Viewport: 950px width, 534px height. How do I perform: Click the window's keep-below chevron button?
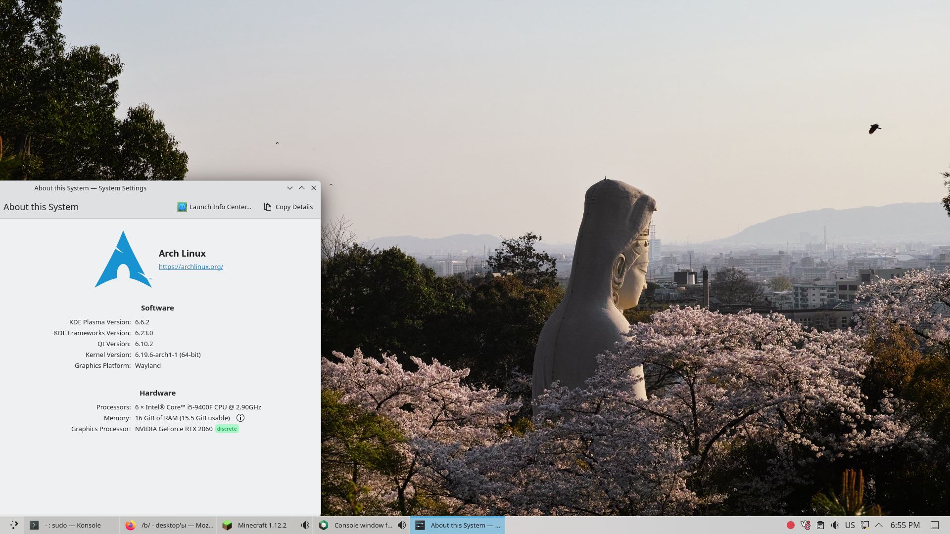point(290,188)
